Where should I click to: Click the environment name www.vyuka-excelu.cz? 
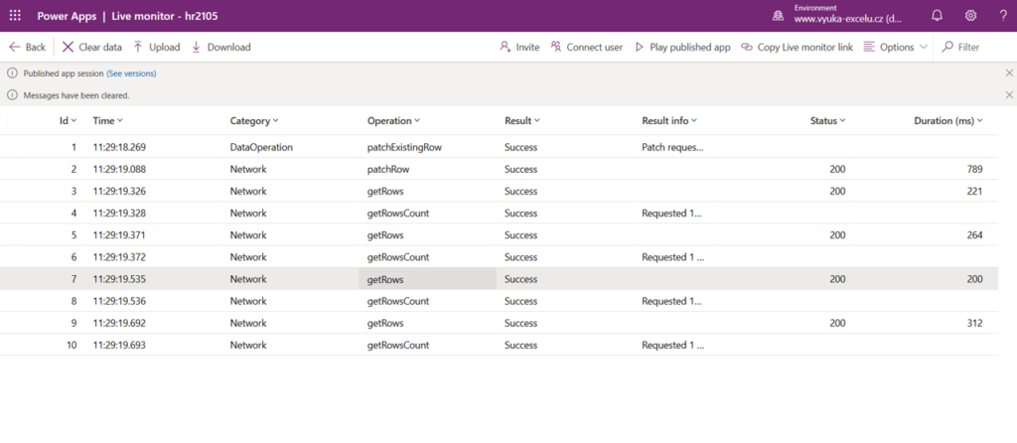(848, 20)
